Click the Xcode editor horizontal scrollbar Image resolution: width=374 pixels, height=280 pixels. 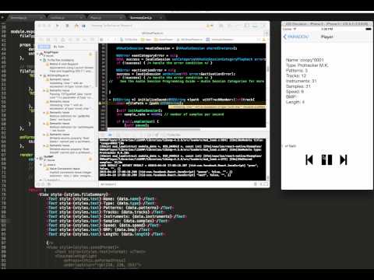click(x=154, y=129)
